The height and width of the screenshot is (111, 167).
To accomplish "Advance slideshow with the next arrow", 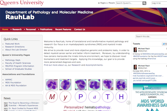I will 128,102.
